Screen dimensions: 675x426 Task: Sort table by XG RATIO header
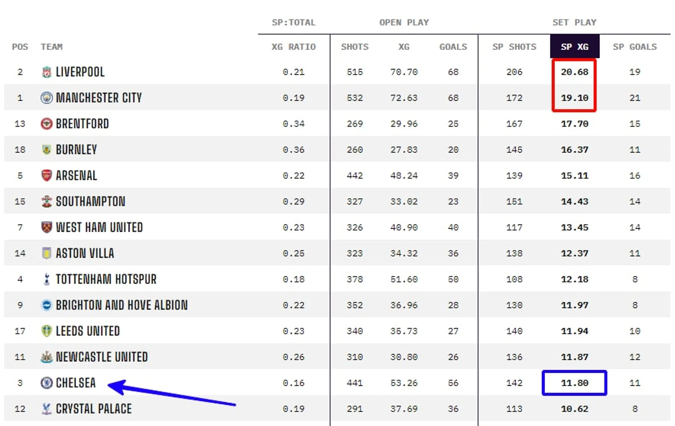pos(294,47)
